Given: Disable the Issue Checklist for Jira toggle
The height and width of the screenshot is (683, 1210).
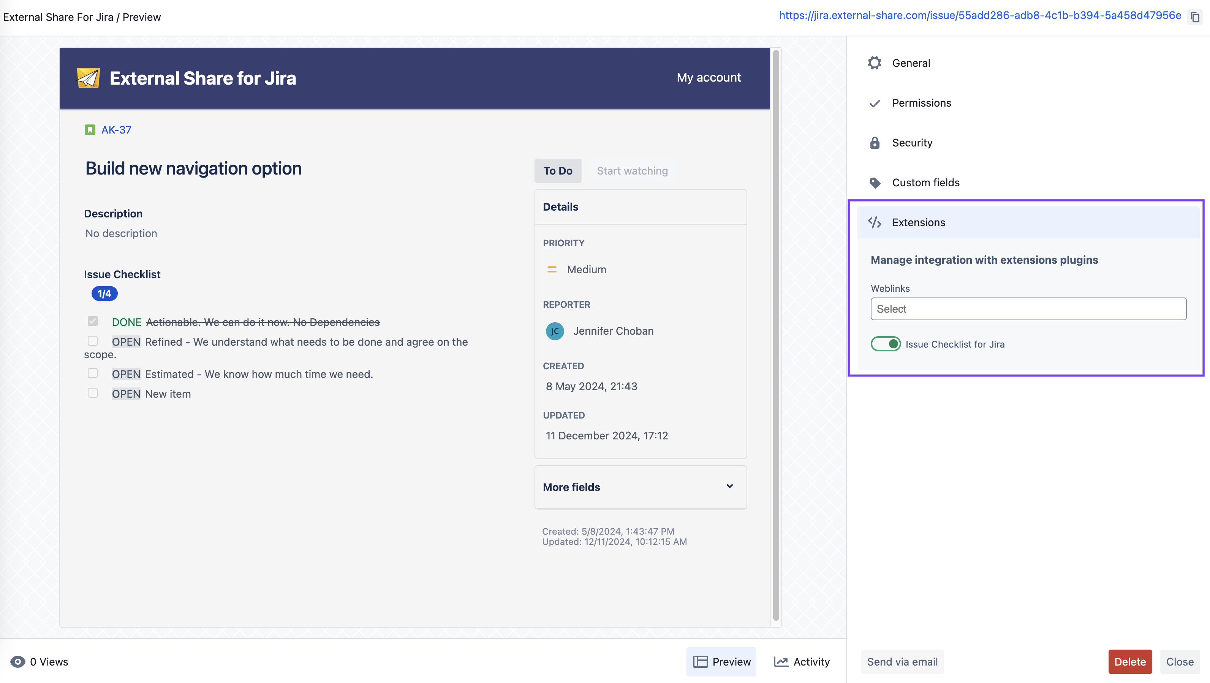Looking at the screenshot, I should 886,344.
